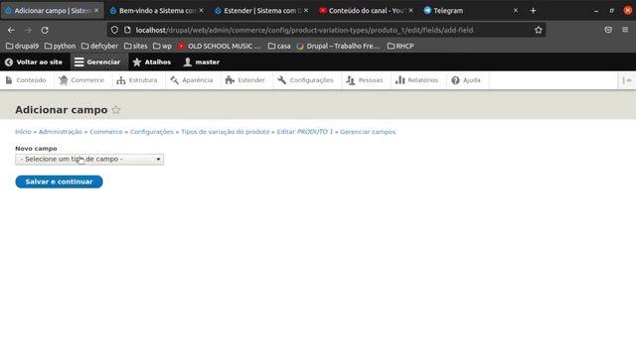Open the browser hamburger menu
Viewport: 636px width, 357px height.
tap(625, 30)
